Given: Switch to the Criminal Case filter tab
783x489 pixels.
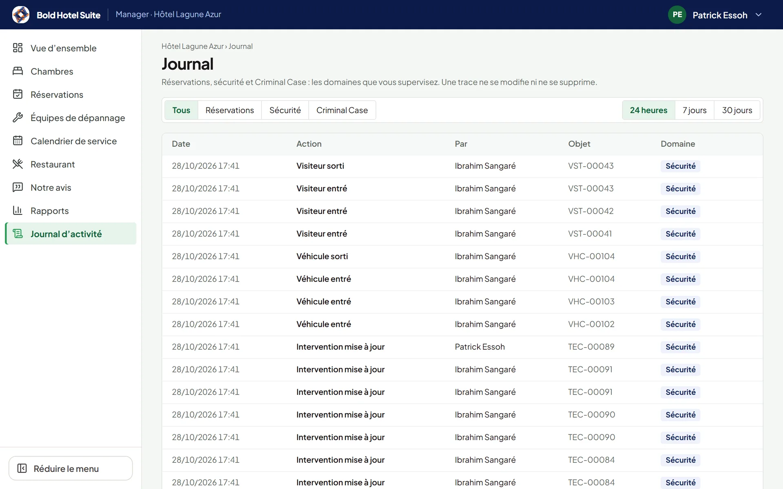Looking at the screenshot, I should pos(342,110).
